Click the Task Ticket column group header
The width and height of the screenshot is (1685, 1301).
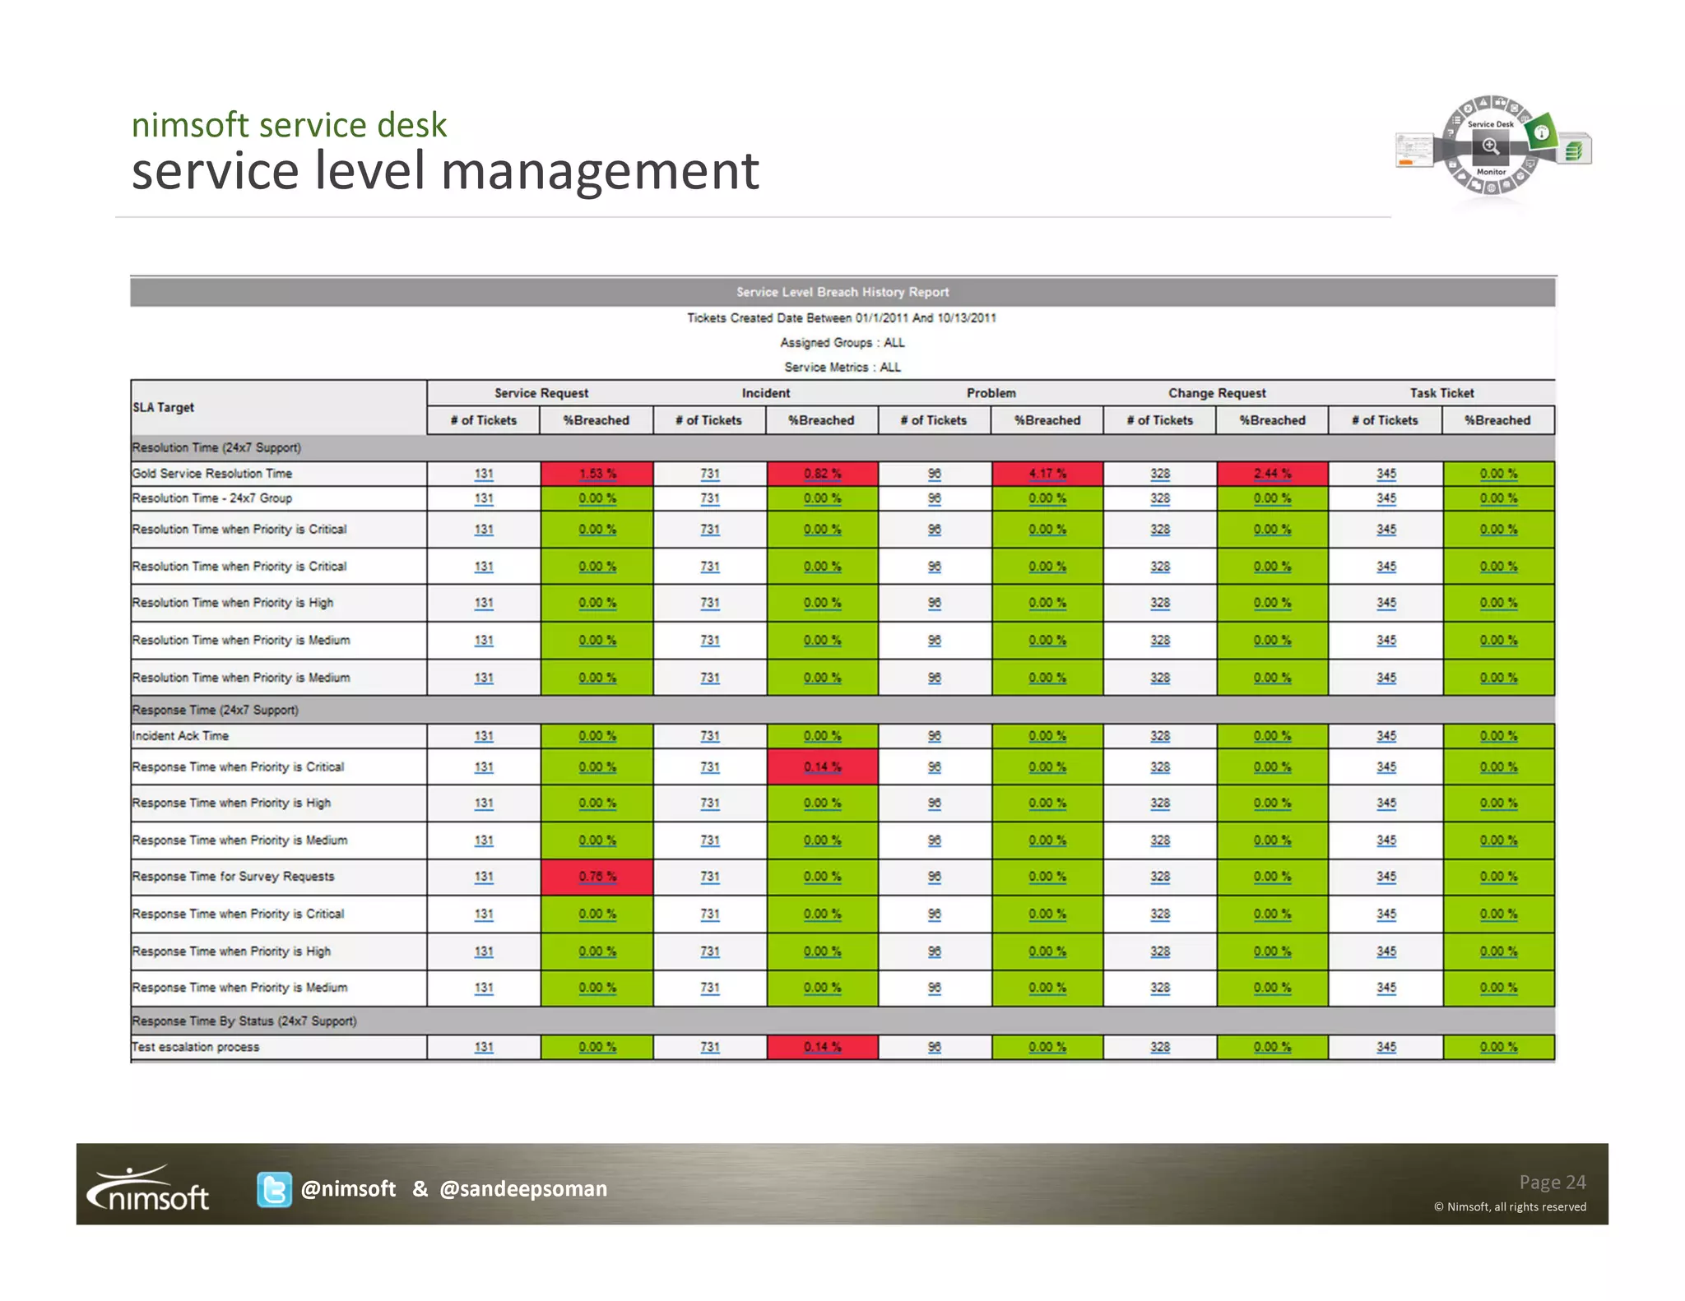point(1441,393)
